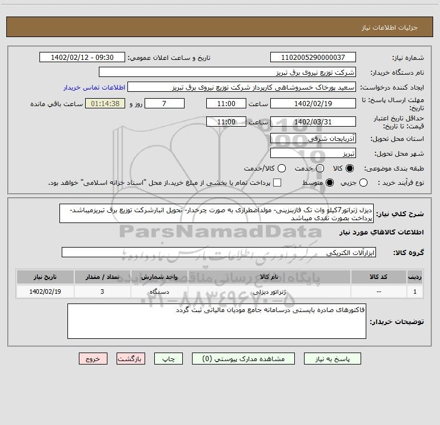Click the جزئیات اطلاعات نیاز header title
The width and height of the screenshot is (440, 425).
click(389, 27)
